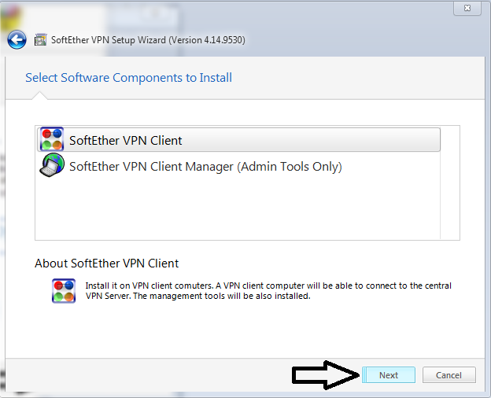Choose SoftEther VPN Client Manager (Admin Tools Only)

click(x=238, y=166)
